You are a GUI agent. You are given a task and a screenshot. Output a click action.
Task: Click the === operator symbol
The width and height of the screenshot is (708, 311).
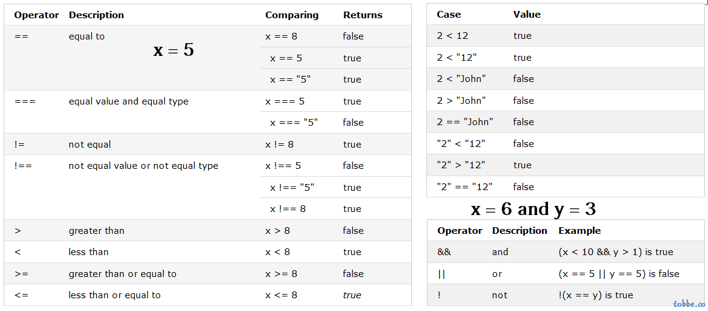tap(25, 101)
